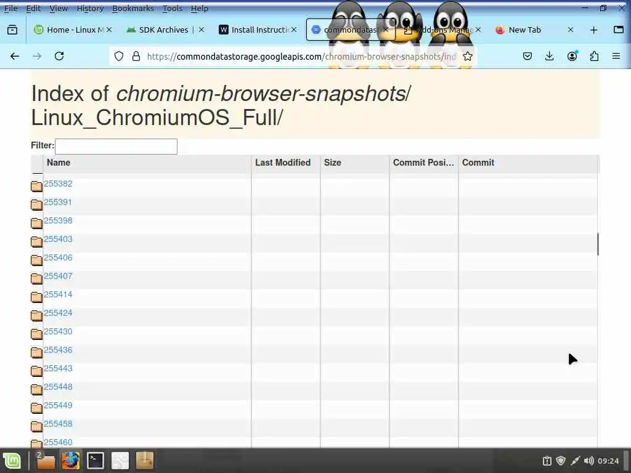631x473 pixels.
Task: Close the New Tab tab
Action: (570, 30)
